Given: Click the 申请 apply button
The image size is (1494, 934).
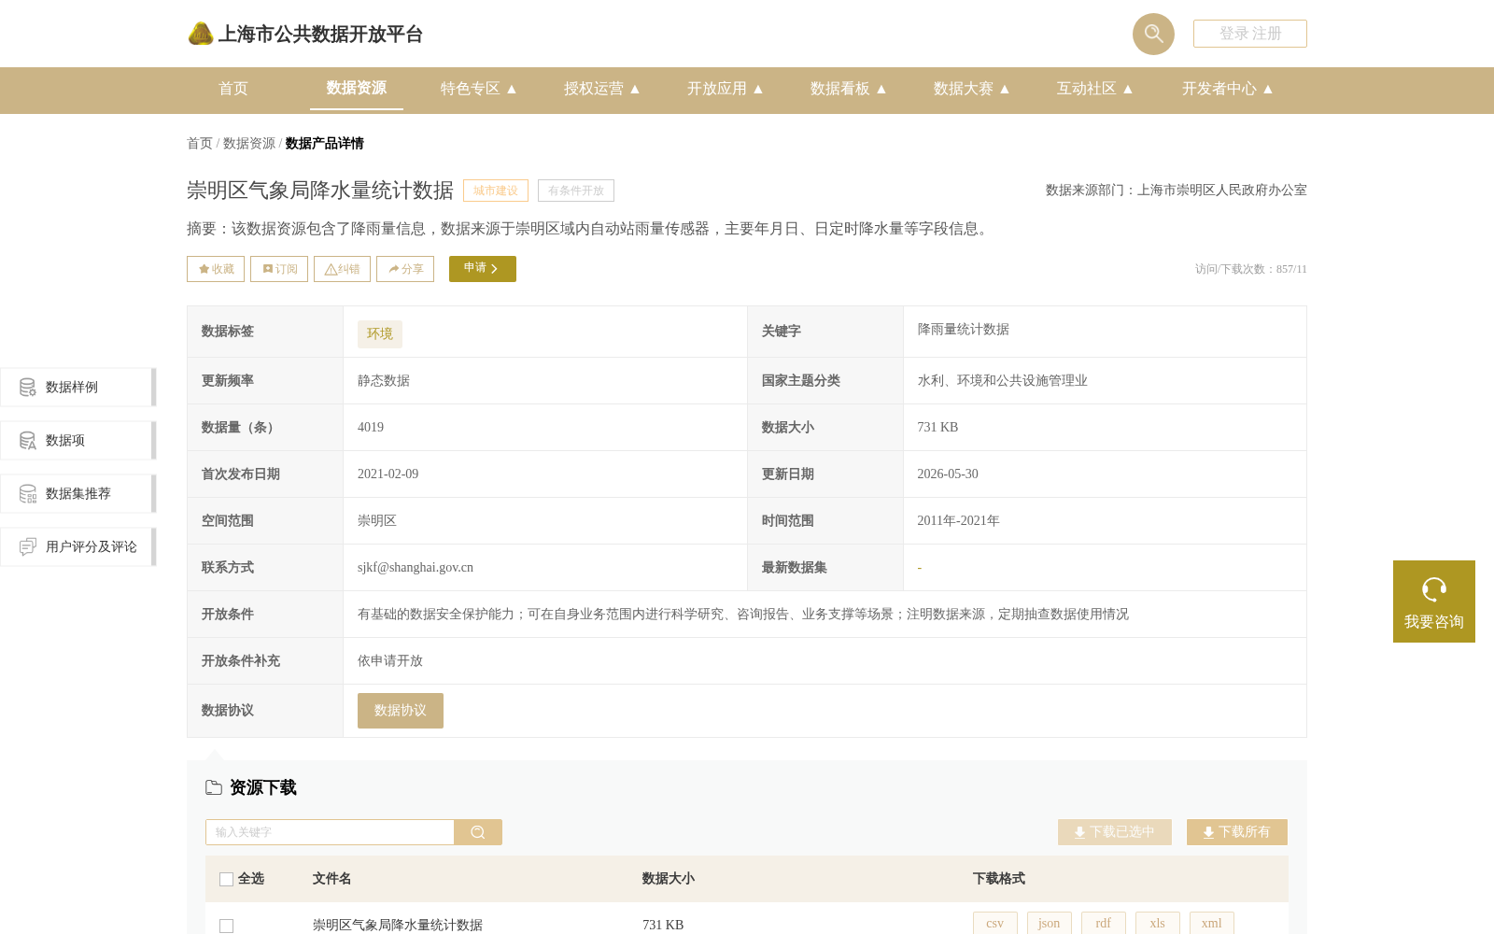Looking at the screenshot, I should (483, 269).
